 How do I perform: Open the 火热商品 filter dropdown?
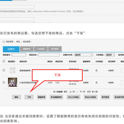point(110,55)
